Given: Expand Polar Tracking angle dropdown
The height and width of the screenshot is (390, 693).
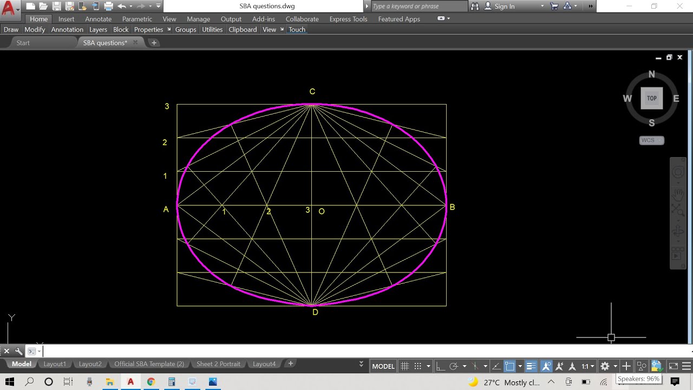Looking at the screenshot, I should [464, 367].
